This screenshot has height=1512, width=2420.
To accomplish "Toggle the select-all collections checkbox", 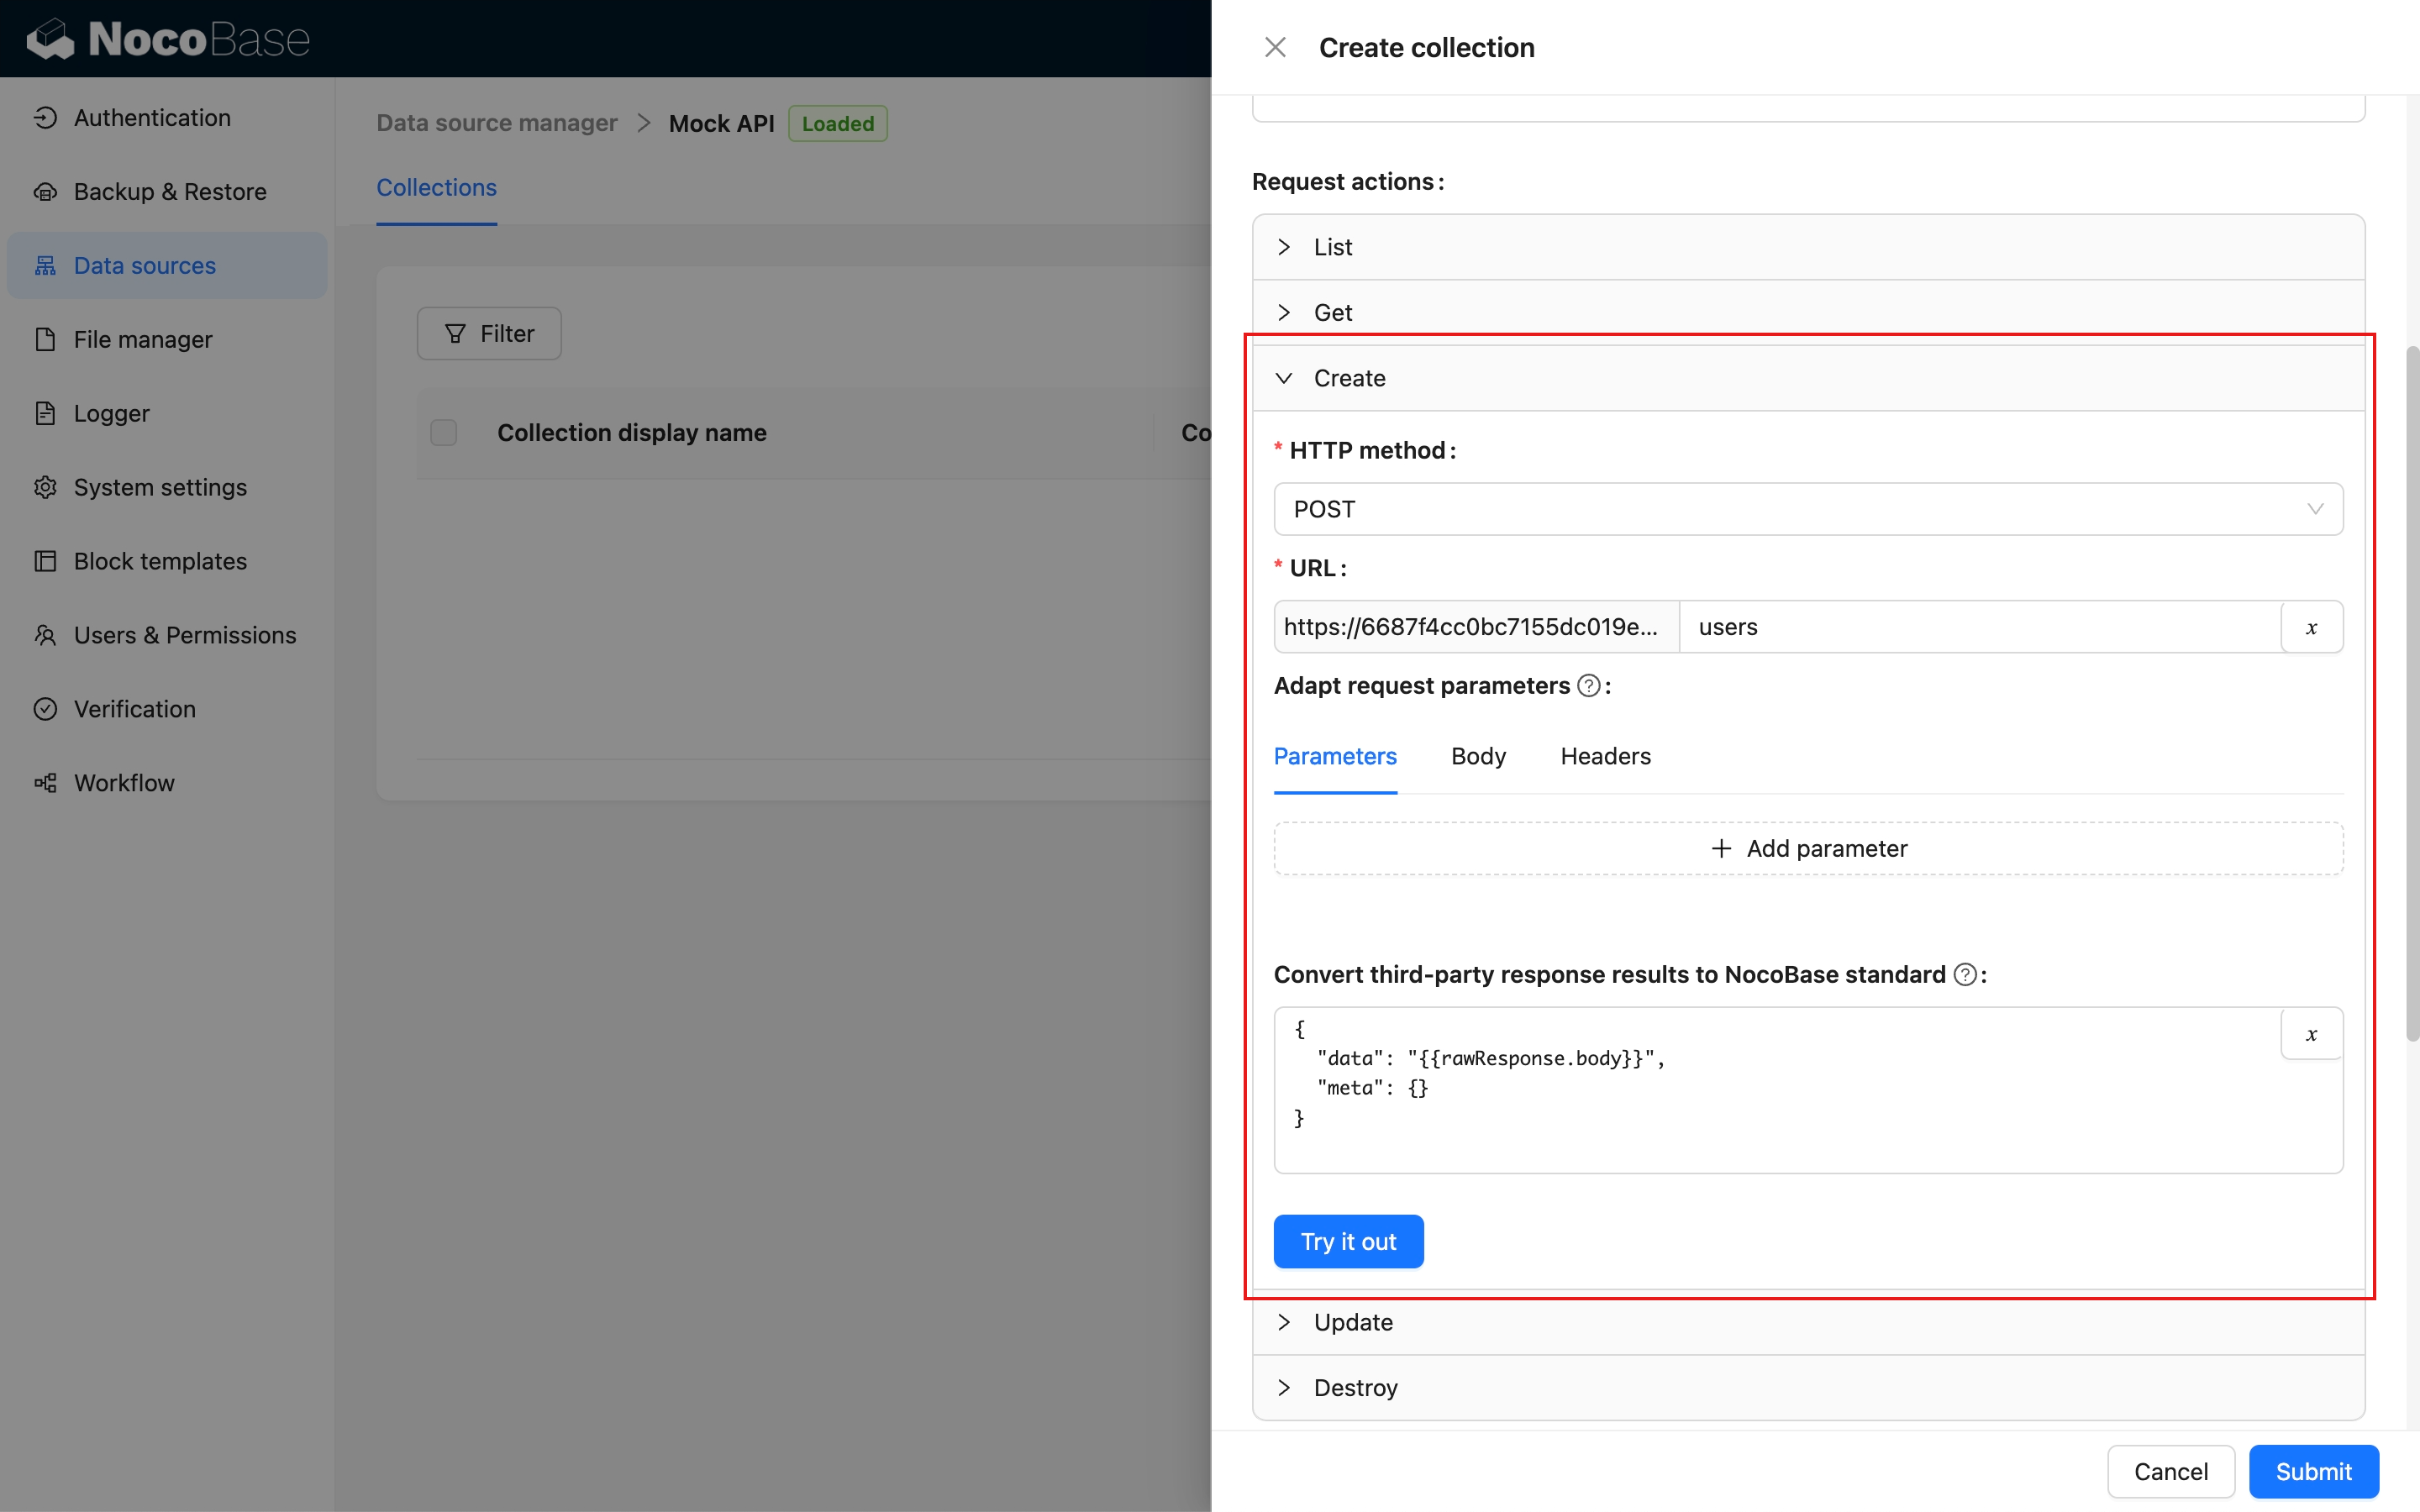I will coord(443,433).
